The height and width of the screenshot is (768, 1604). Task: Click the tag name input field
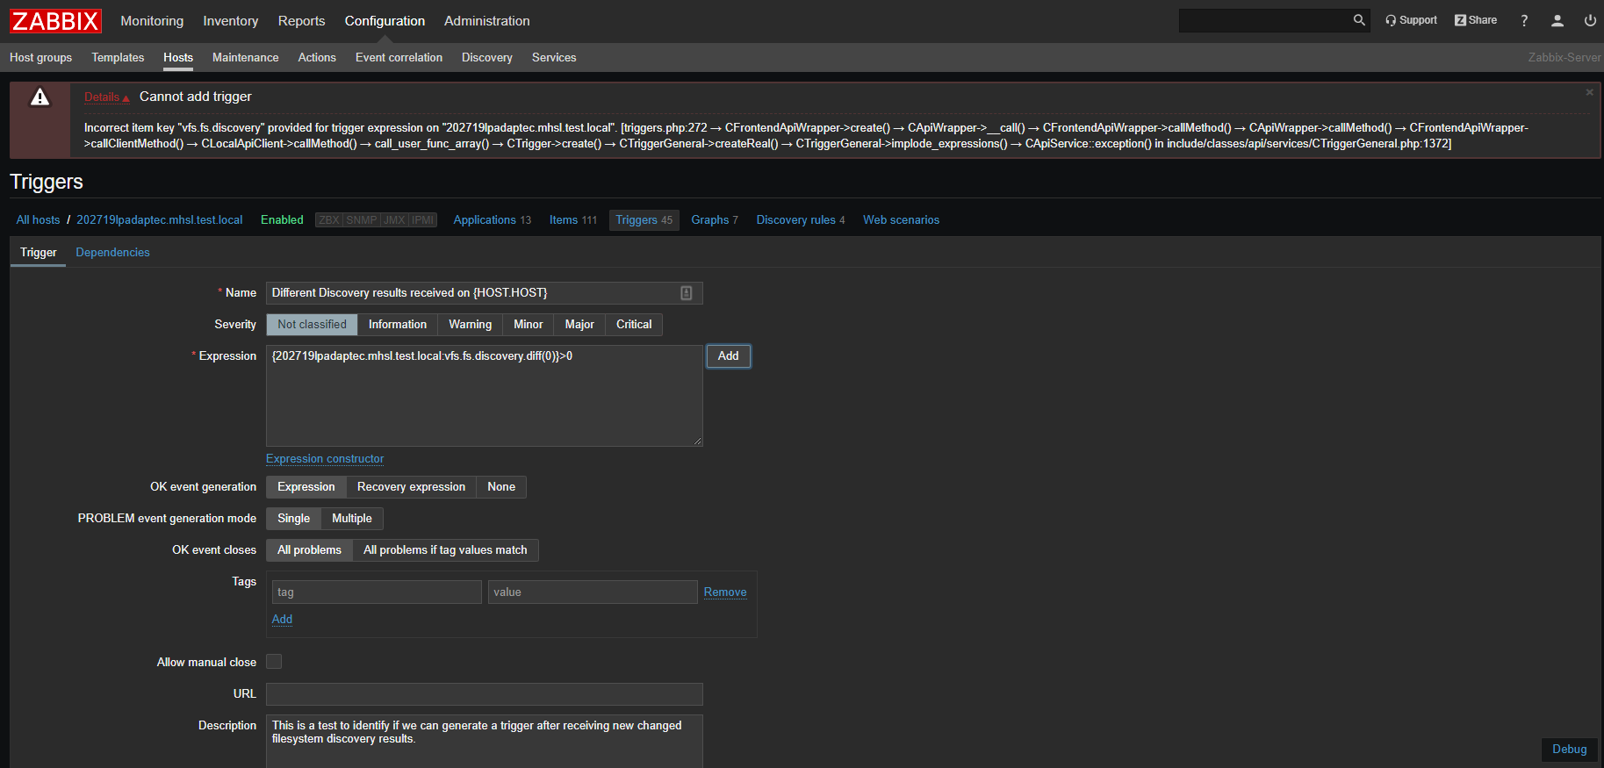377,592
